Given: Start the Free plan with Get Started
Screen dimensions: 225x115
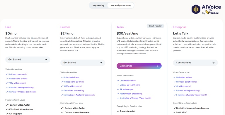Looking at the screenshot, I should (28, 60).
